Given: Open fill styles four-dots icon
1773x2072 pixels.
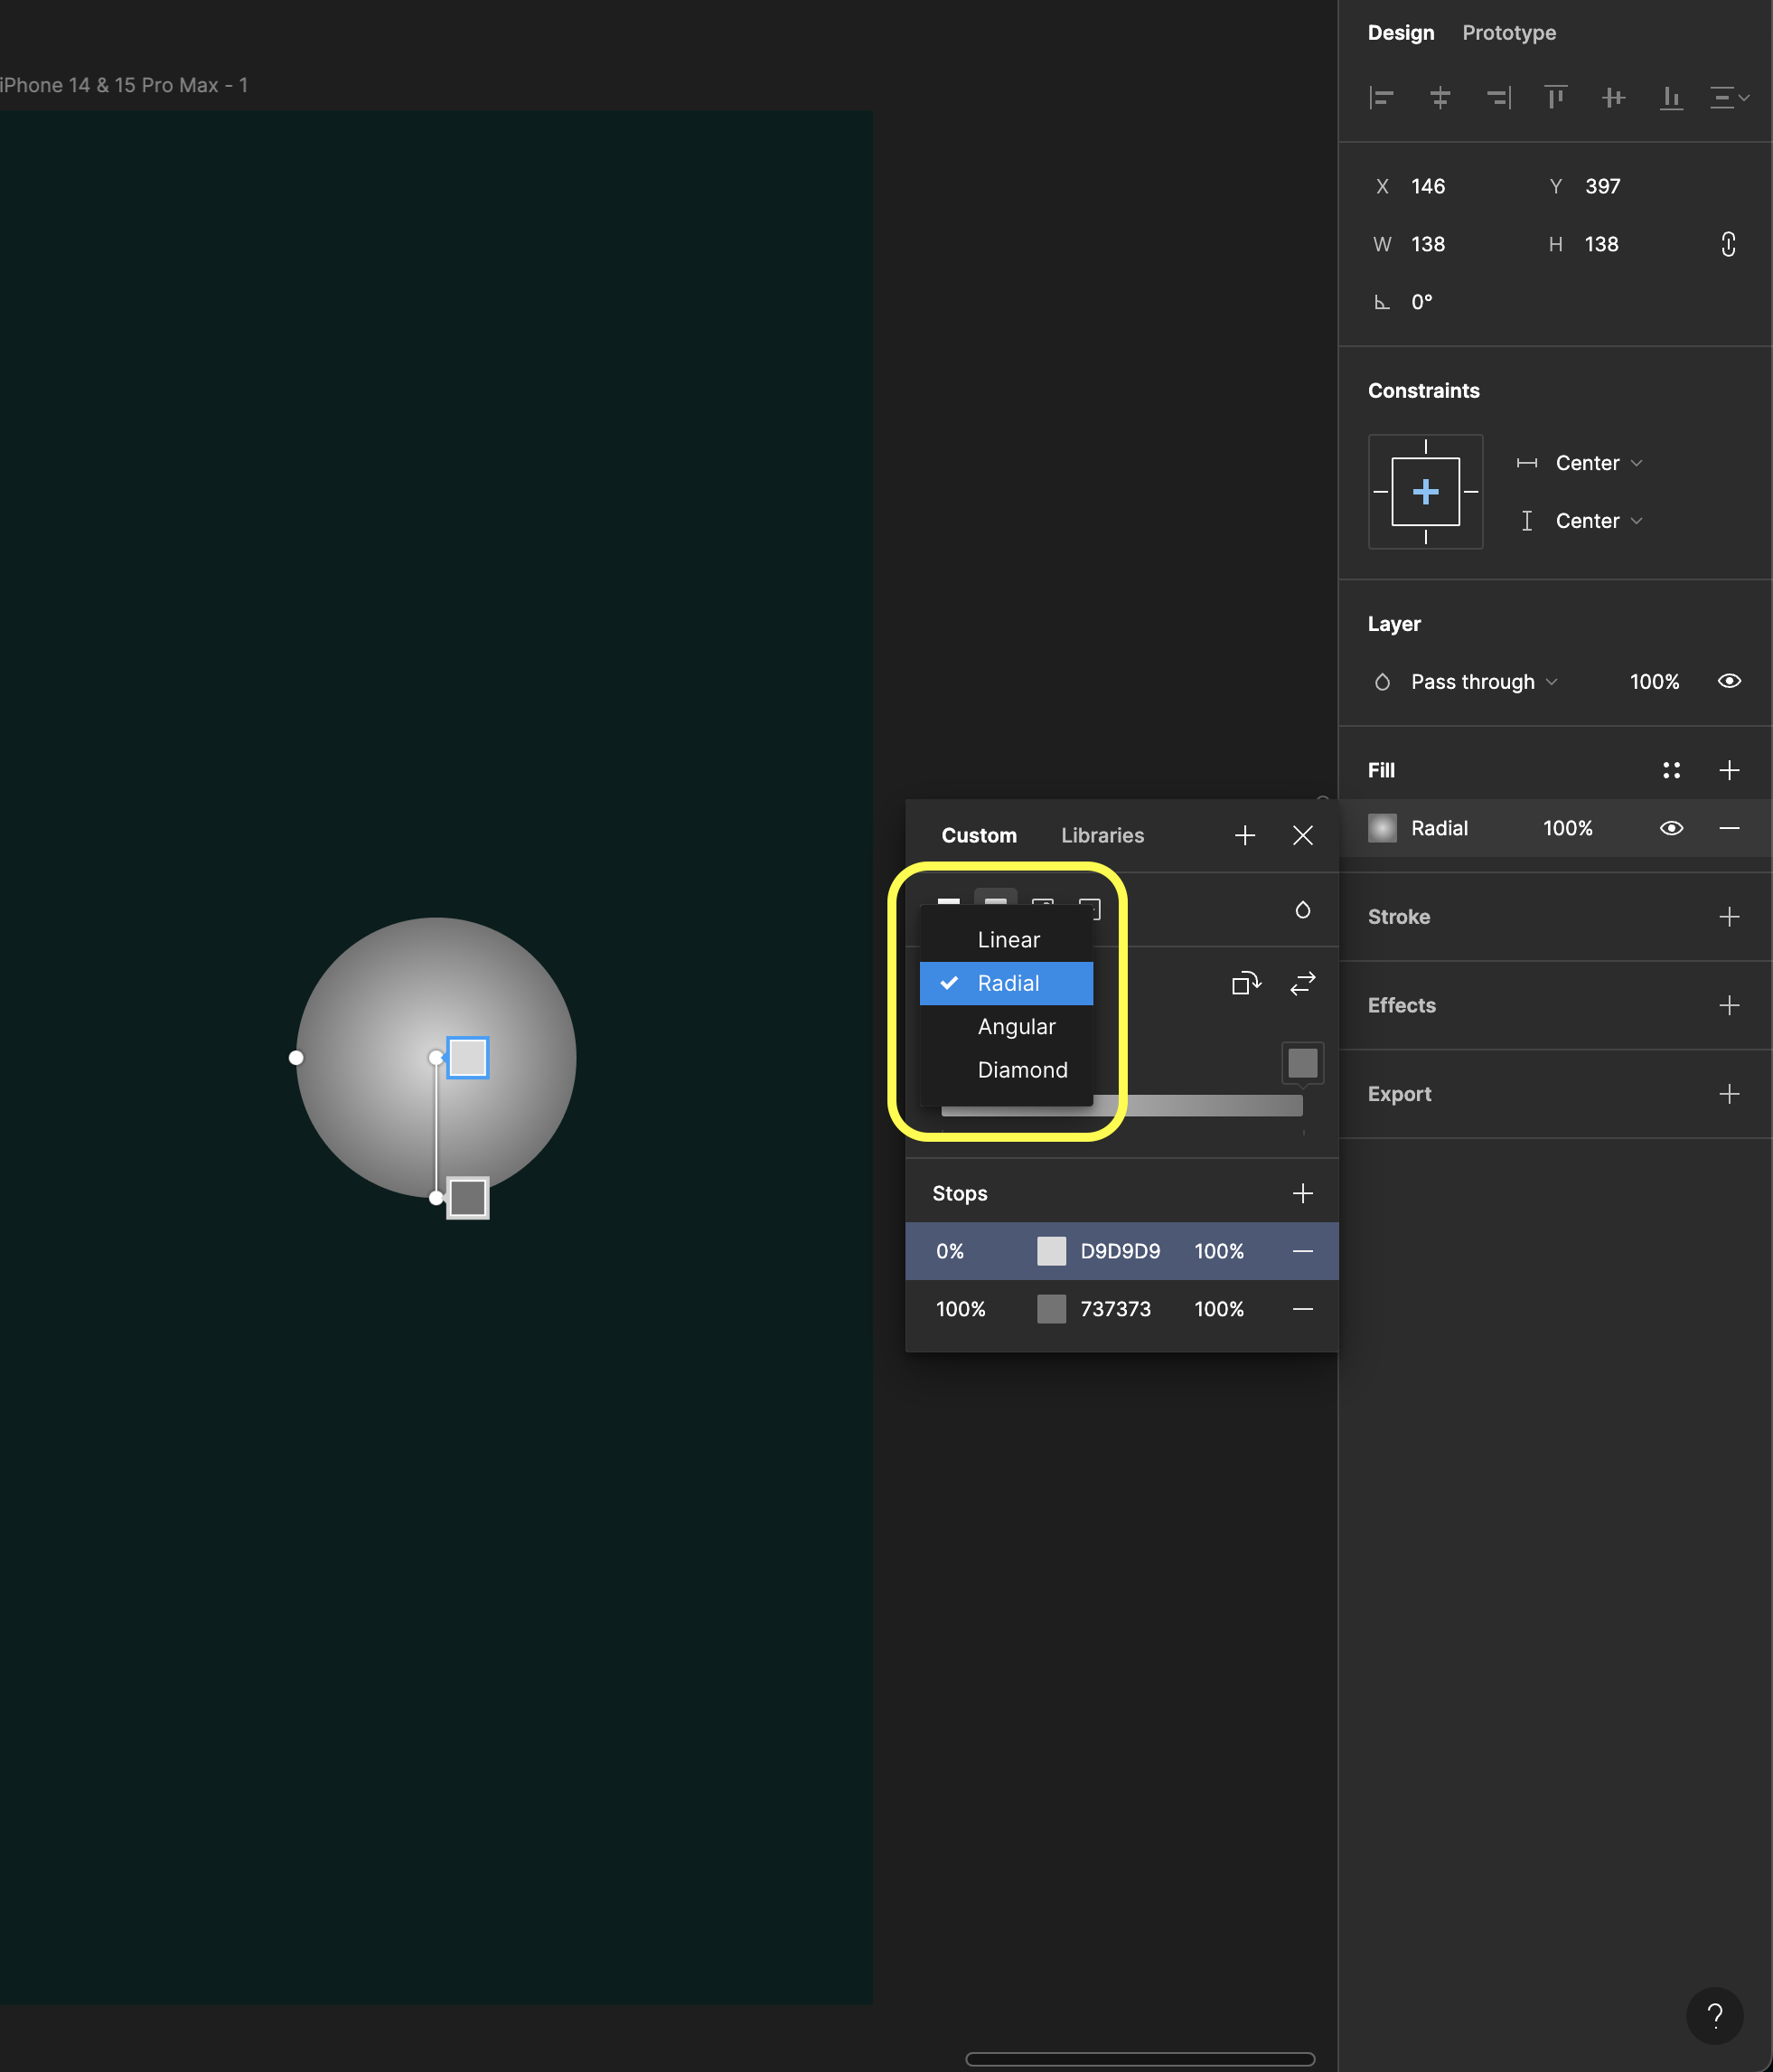Looking at the screenshot, I should click(x=1671, y=770).
